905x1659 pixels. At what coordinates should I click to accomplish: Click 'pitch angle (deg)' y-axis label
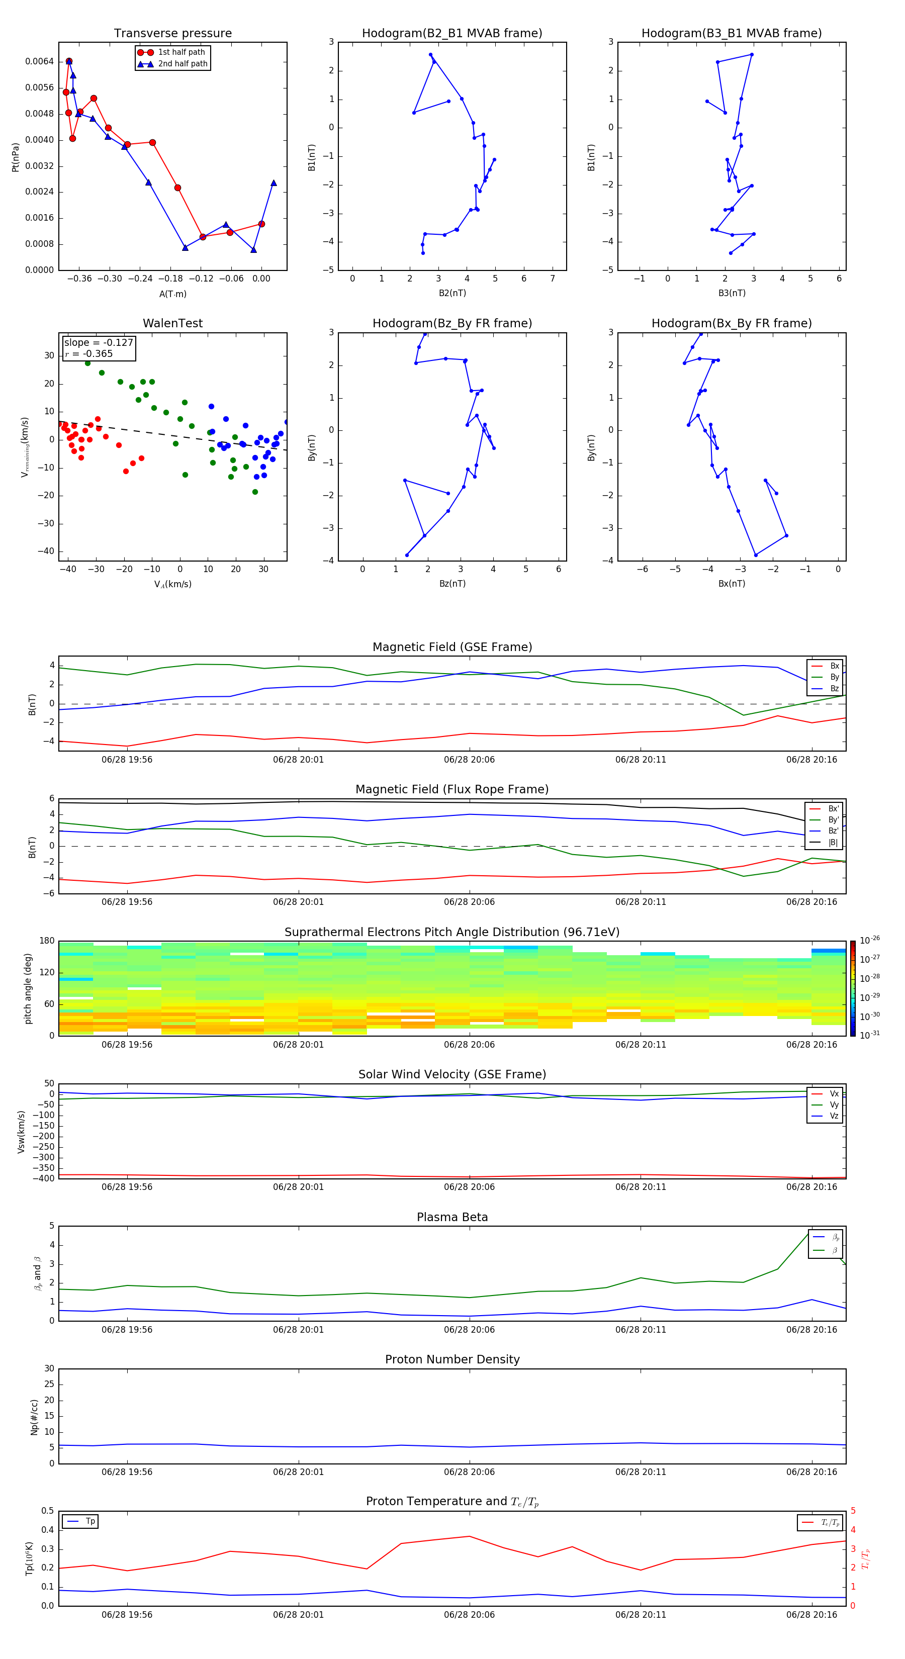click(28, 988)
